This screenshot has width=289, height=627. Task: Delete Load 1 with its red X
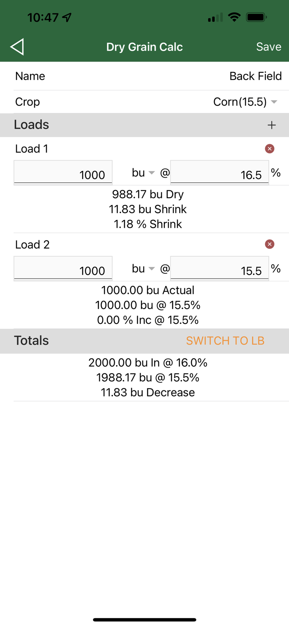coord(270,148)
